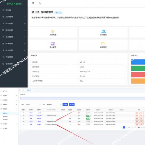
Task: Click the edit button for row ID 8
Action: [137, 116]
